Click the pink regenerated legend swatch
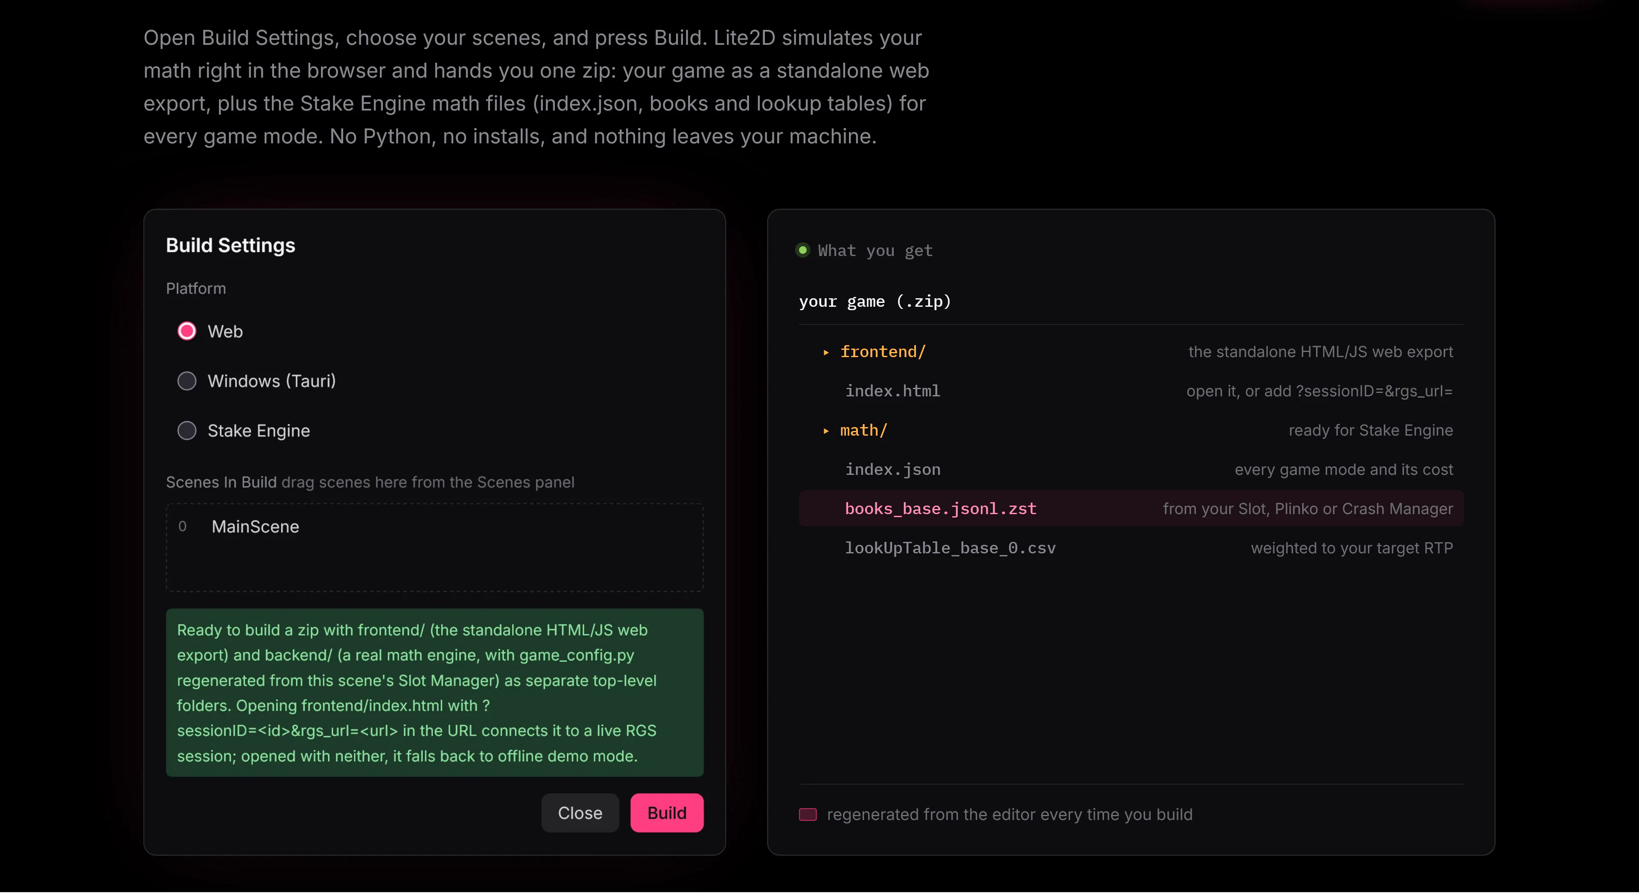The width and height of the screenshot is (1639, 893). click(808, 815)
